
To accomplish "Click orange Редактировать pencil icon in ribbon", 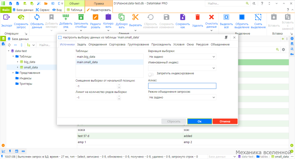I will pyautogui.click(x=96, y=17).
